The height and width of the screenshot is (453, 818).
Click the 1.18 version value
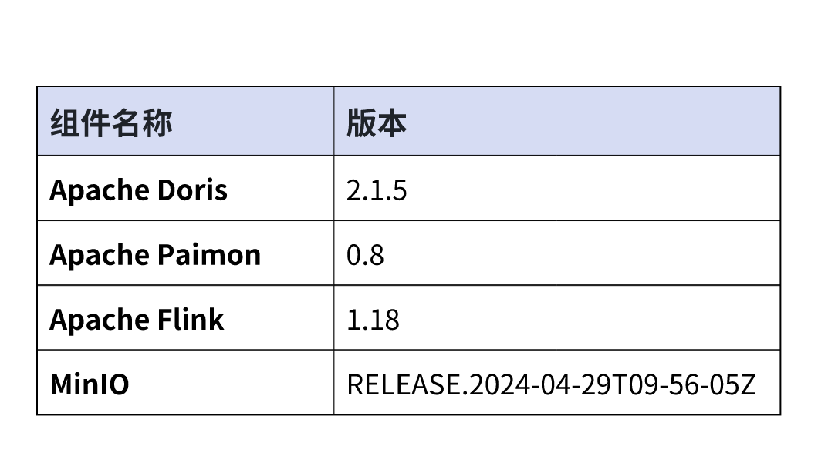coord(373,320)
